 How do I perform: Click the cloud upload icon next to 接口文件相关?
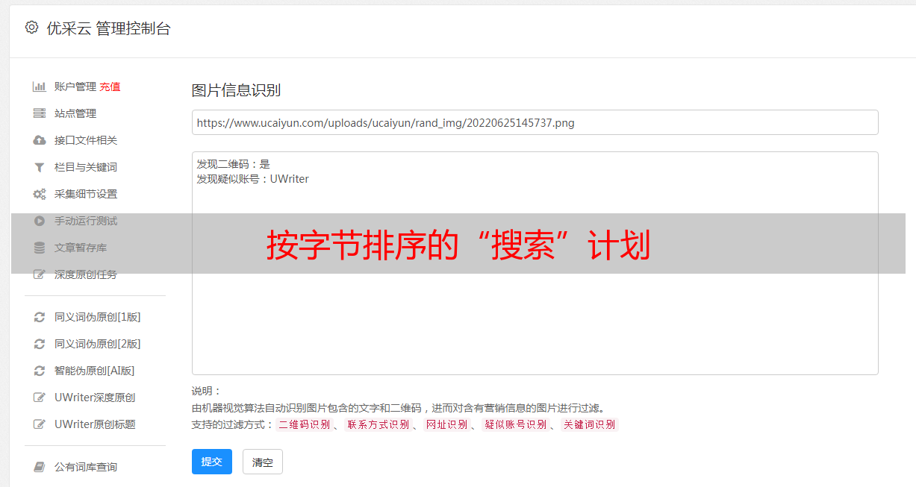click(40, 140)
